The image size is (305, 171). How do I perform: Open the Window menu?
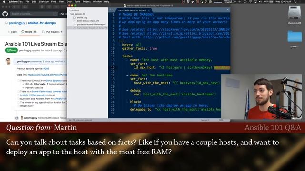[97, 2]
